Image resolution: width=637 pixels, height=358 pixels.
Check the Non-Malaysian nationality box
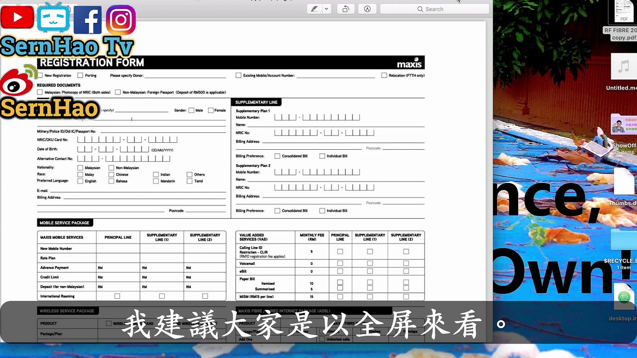click(111, 168)
